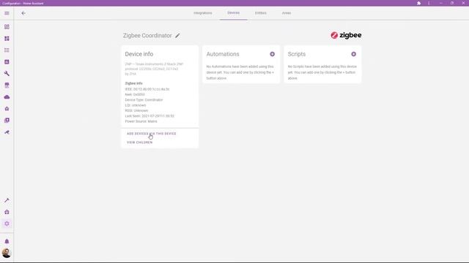Click the Device Type: Coordinator line
Image resolution: width=469 pixels, height=263 pixels.
[x=144, y=100]
